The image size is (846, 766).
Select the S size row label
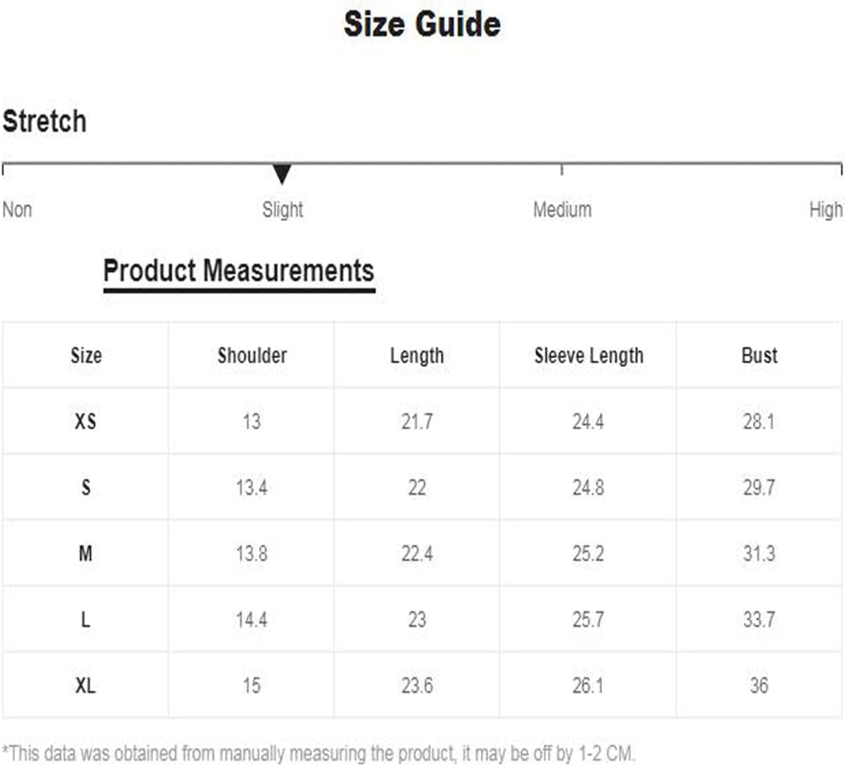pyautogui.click(x=85, y=487)
